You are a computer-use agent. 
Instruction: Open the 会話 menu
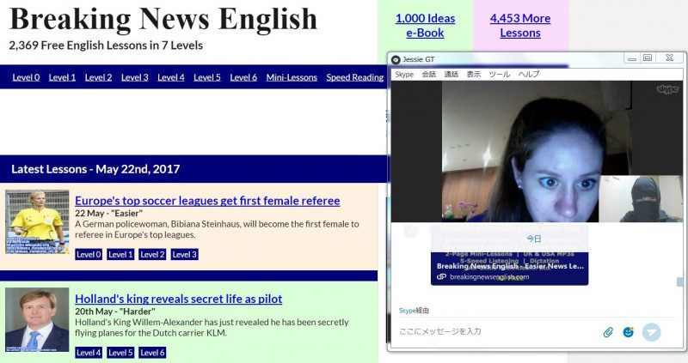point(428,75)
